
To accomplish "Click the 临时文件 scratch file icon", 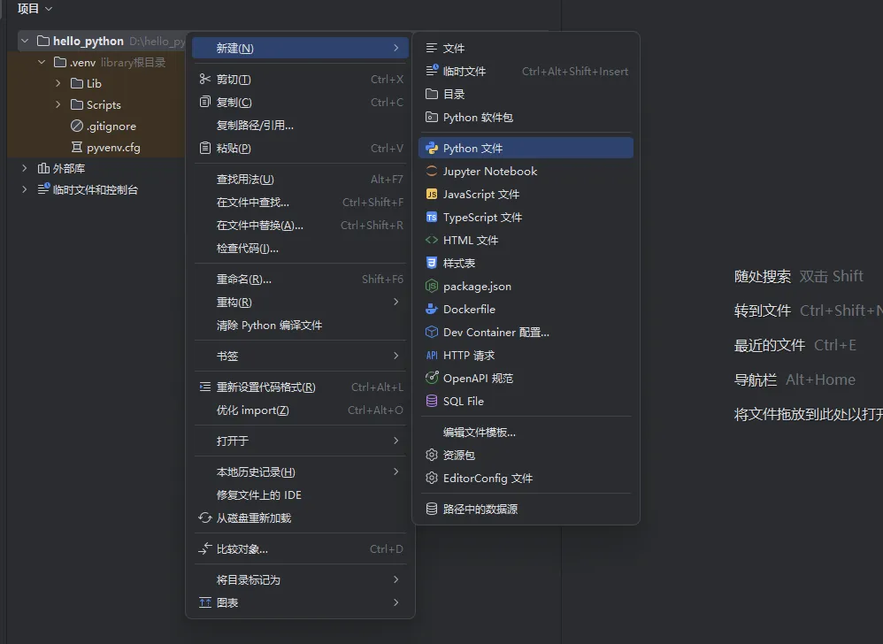I will (x=432, y=71).
